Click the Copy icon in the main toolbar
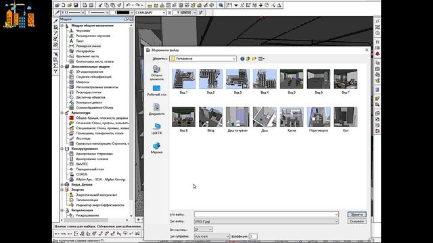 click(x=107, y=5)
